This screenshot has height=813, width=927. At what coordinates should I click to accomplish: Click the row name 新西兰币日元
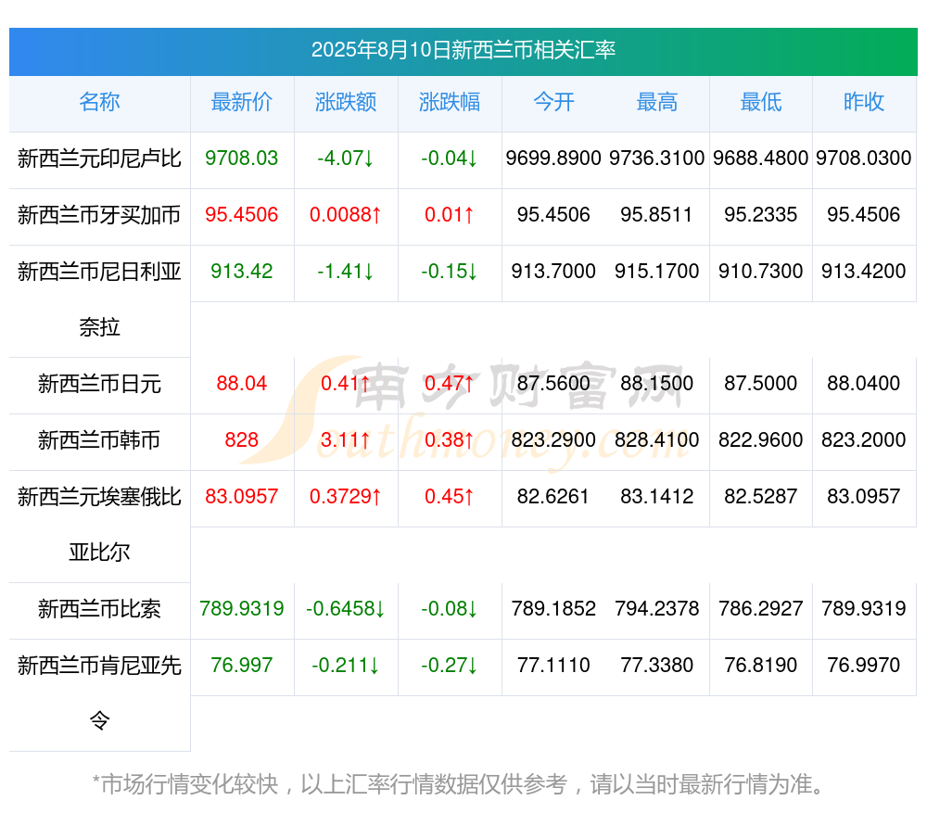tap(99, 385)
